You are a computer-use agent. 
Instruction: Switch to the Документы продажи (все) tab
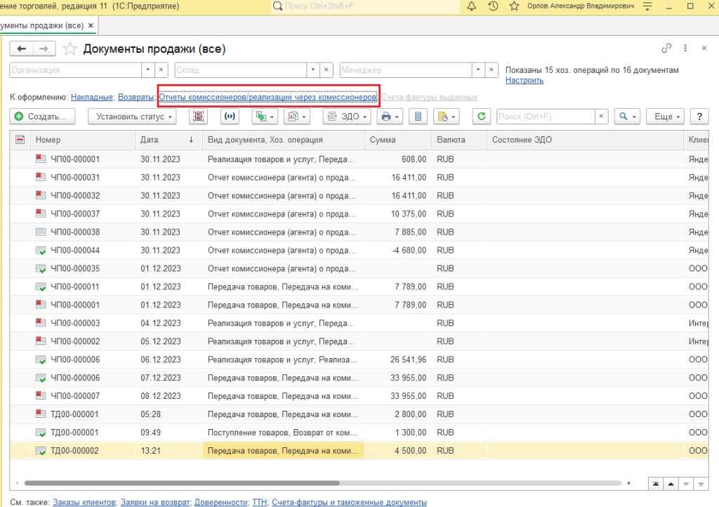click(x=42, y=26)
